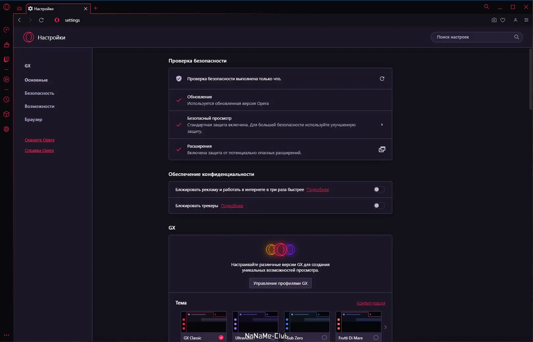
Task: Open the Конфигурация theme link
Action: click(x=371, y=303)
